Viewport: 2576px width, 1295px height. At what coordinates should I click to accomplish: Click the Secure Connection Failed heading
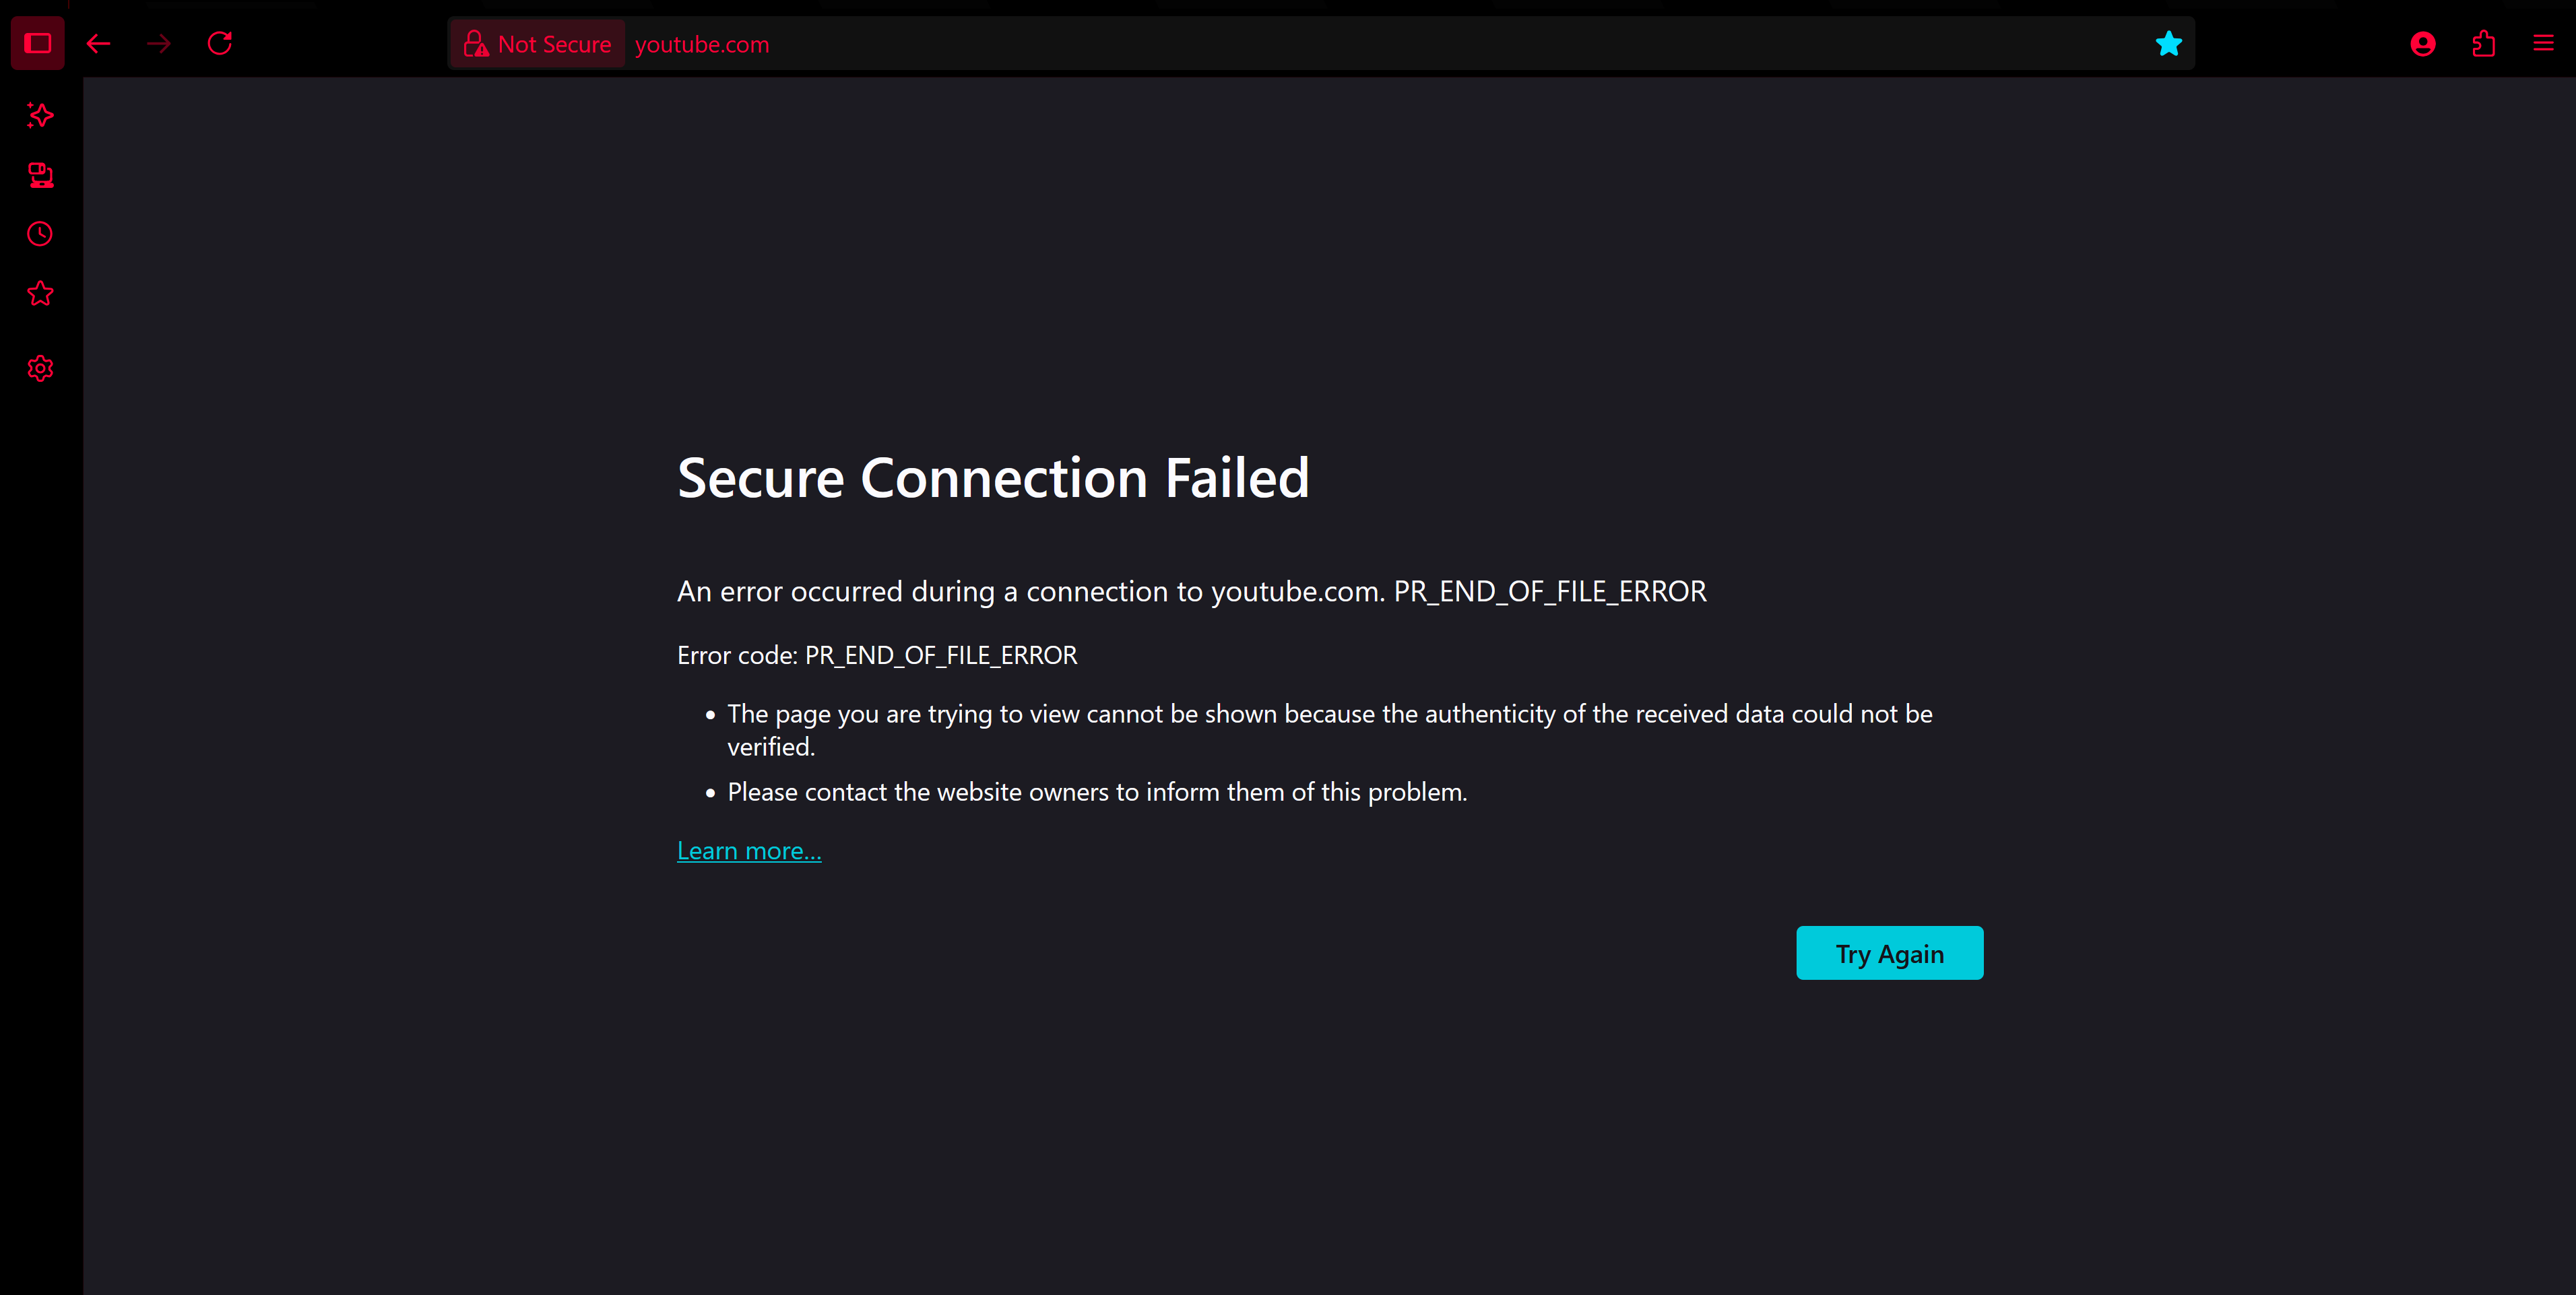[x=993, y=477]
